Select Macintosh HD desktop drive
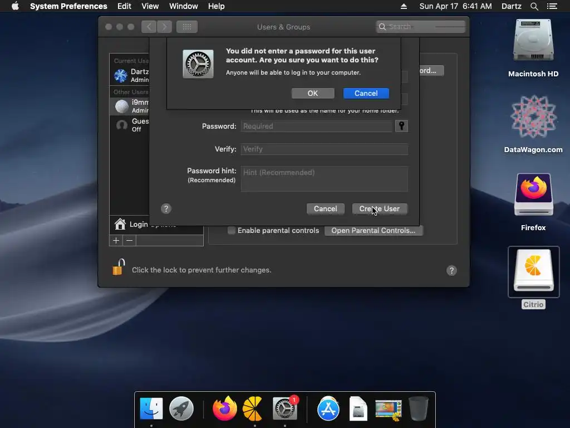This screenshot has width=570, height=428. (x=533, y=41)
